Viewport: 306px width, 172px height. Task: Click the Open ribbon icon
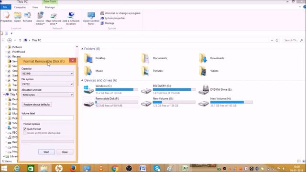(17, 17)
